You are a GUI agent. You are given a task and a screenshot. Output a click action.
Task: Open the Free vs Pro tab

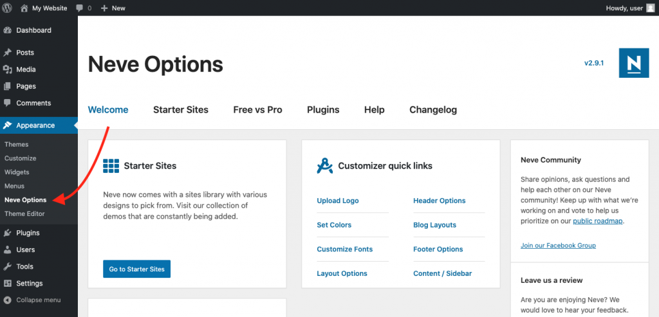click(257, 110)
